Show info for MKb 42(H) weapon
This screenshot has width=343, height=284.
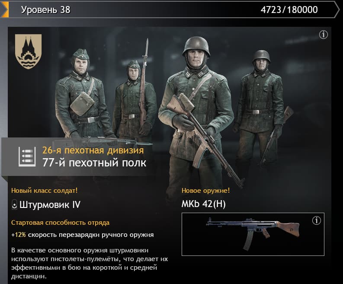[x=316, y=220]
